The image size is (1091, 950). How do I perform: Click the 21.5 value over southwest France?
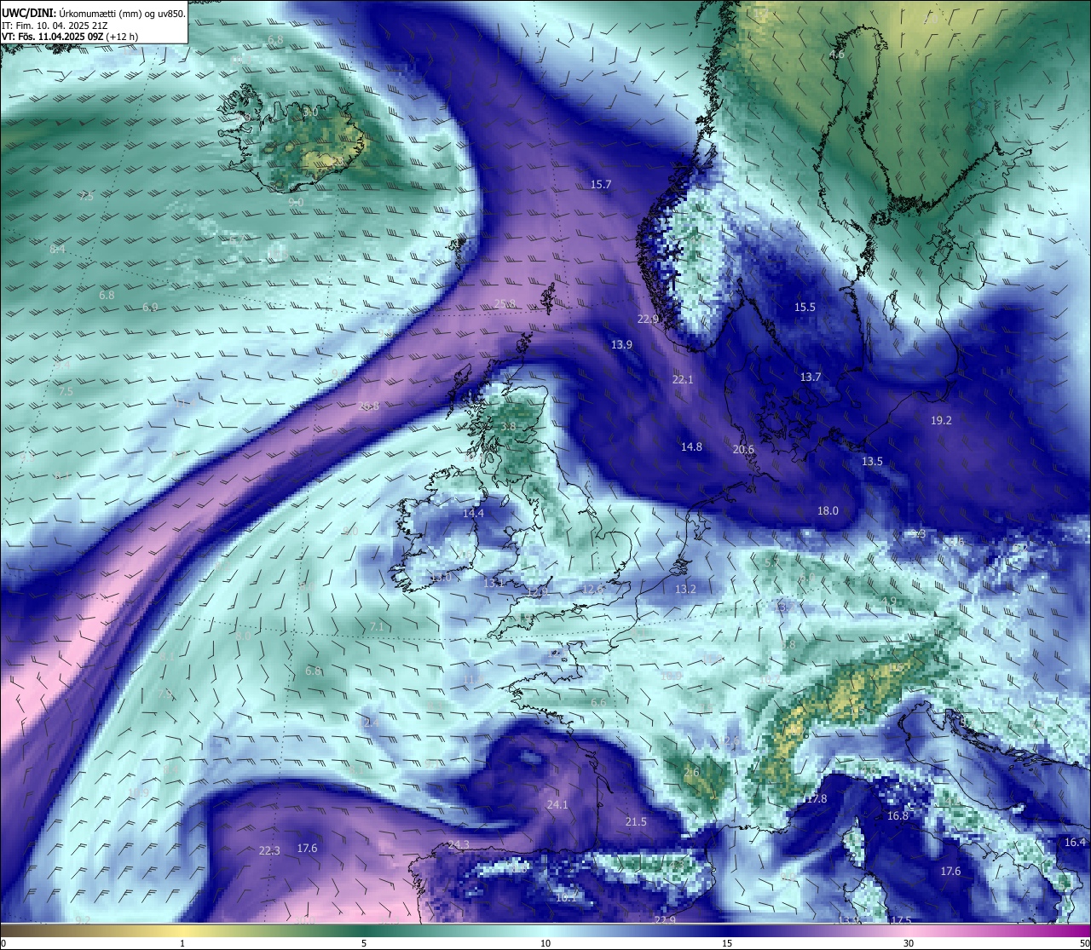coord(636,821)
